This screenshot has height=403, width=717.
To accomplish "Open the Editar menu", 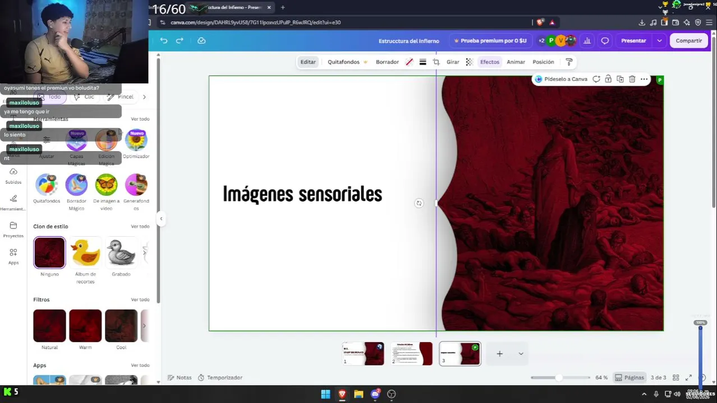I will coord(308,62).
